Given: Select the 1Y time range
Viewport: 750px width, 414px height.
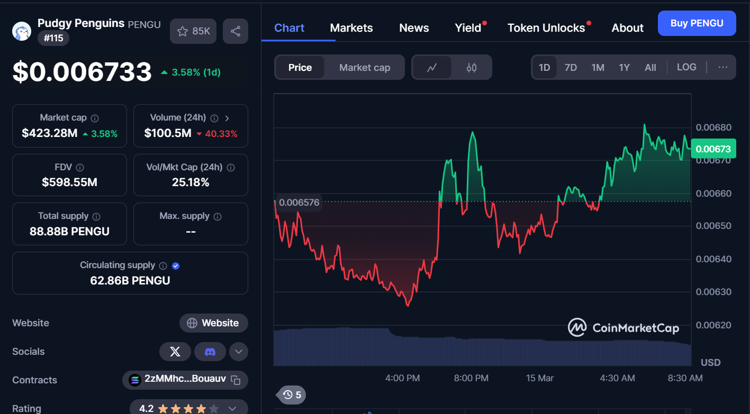Looking at the screenshot, I should pyautogui.click(x=625, y=68).
